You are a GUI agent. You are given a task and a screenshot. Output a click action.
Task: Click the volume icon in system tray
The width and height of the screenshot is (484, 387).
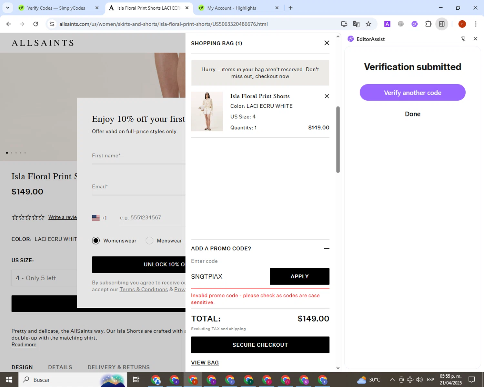click(x=419, y=380)
